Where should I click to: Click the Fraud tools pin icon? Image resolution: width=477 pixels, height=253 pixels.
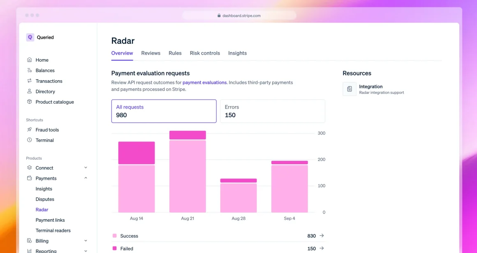30,130
